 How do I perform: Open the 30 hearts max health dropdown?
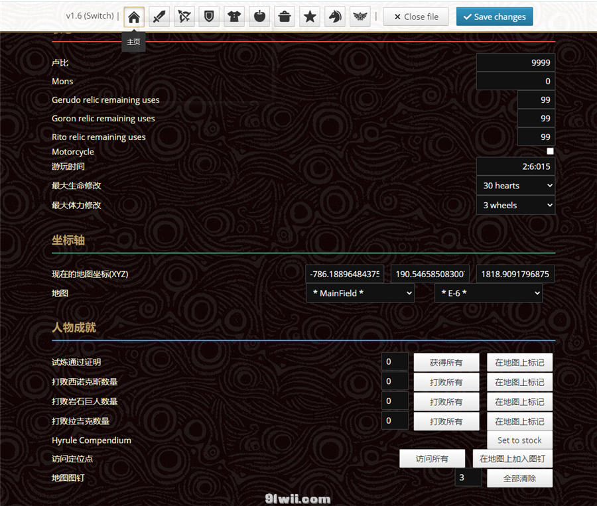coord(516,186)
